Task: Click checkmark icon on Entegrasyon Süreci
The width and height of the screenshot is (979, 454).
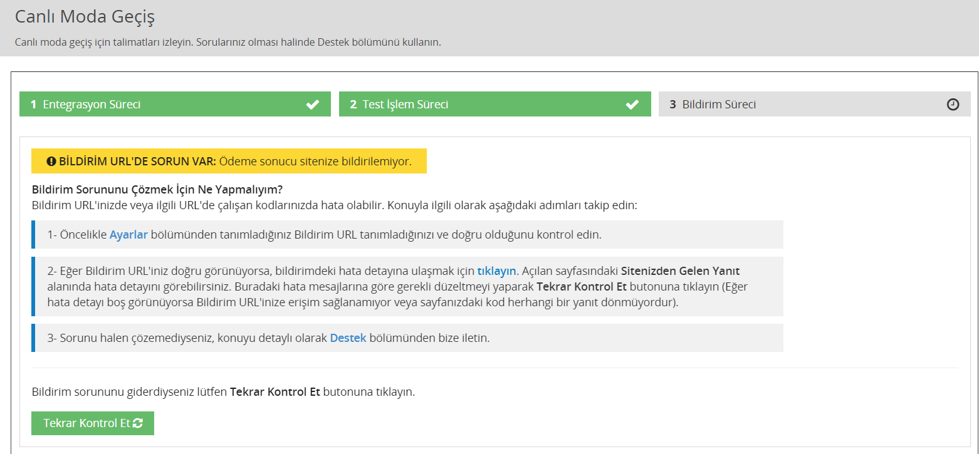Action: coord(312,105)
